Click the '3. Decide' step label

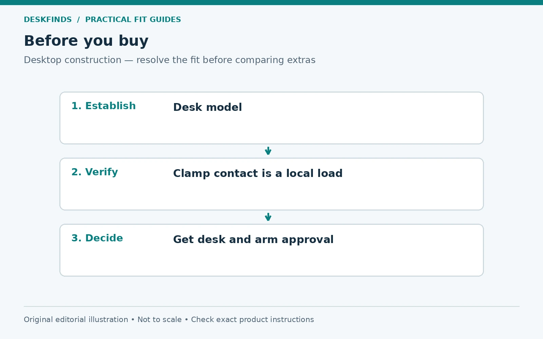point(97,238)
